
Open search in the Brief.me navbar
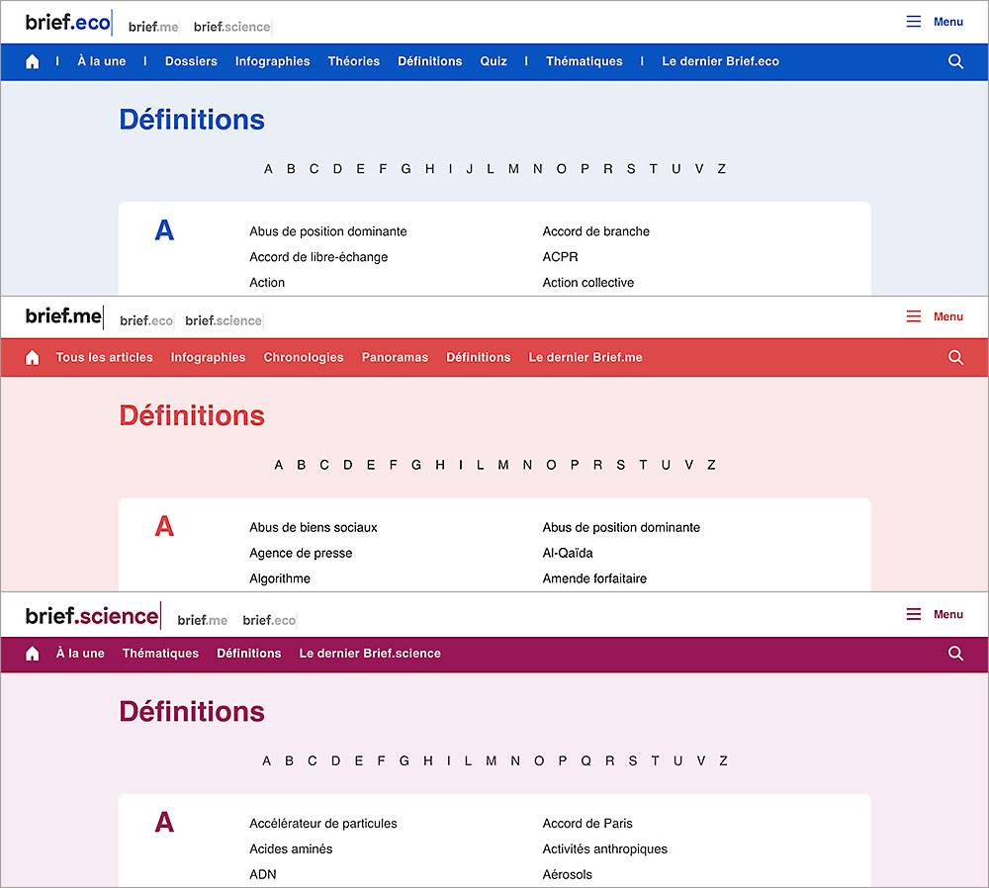pyautogui.click(x=955, y=358)
